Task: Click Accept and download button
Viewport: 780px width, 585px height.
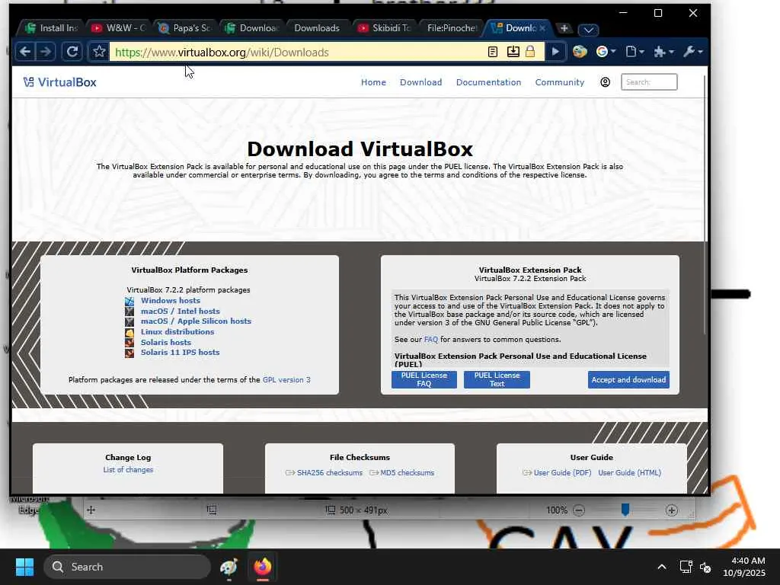Action: tap(628, 379)
